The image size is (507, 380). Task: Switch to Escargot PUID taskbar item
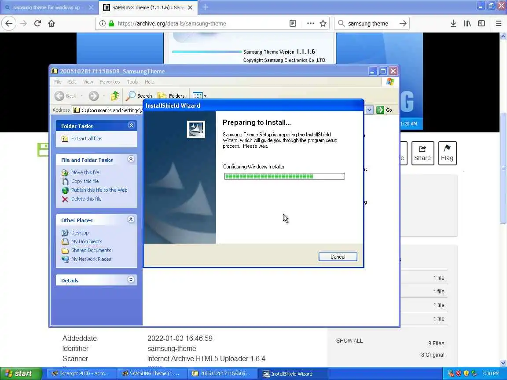pyautogui.click(x=81, y=373)
